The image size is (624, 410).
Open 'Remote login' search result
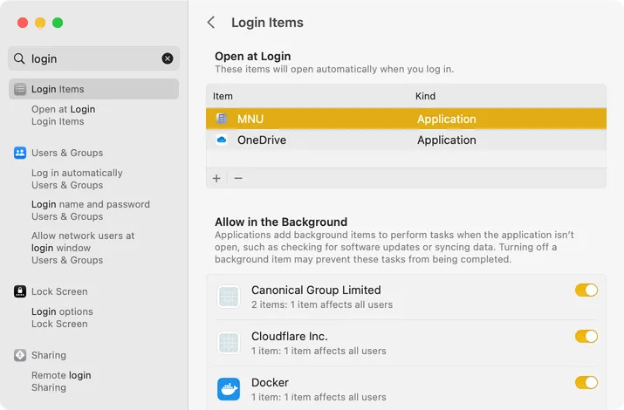[x=61, y=381]
